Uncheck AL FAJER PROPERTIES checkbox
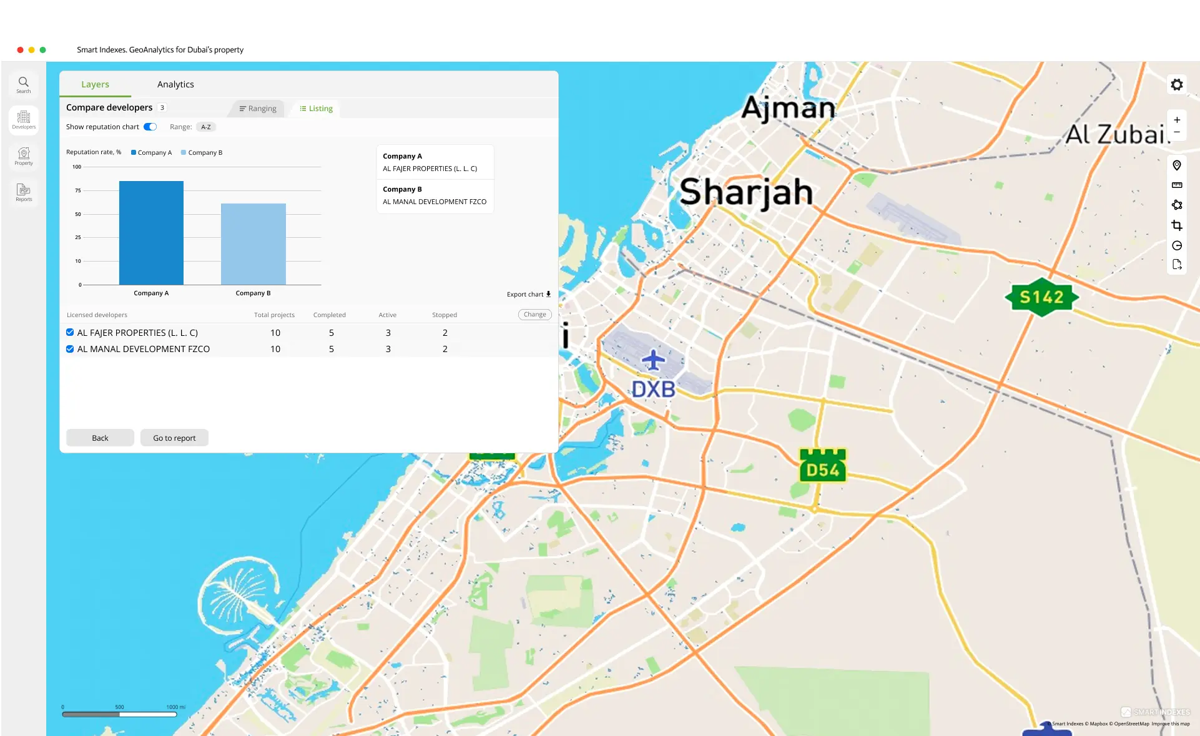This screenshot has height=736, width=1200. click(70, 333)
